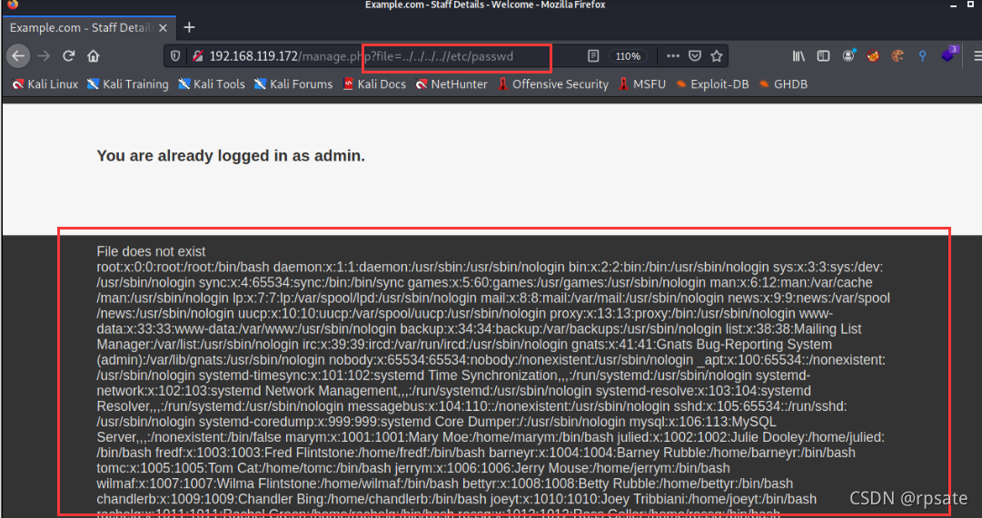Click the blue pin extension icon
The width and height of the screenshot is (982, 518).
click(x=922, y=56)
